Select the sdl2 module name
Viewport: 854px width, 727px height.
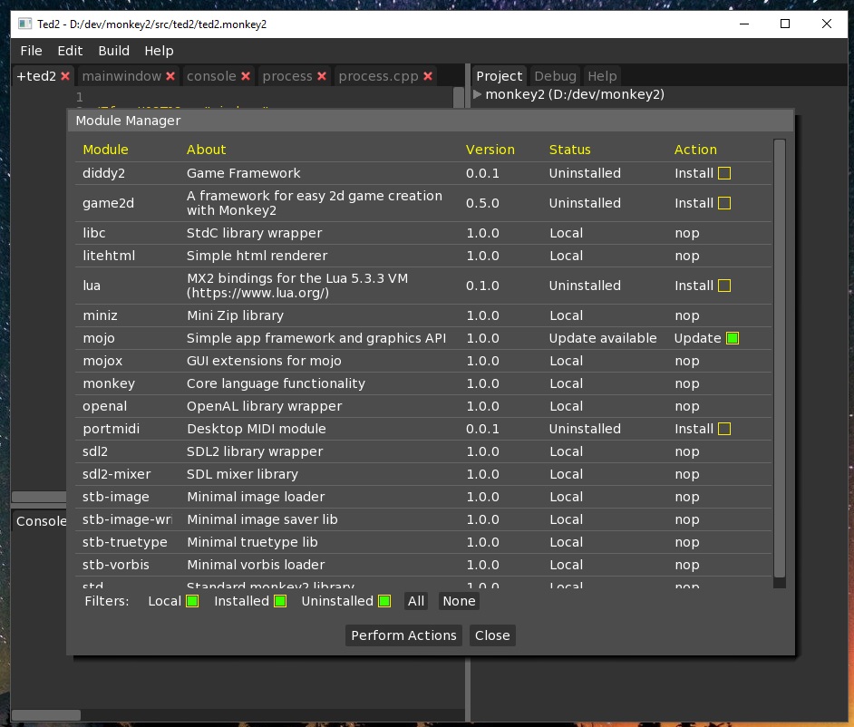(x=95, y=451)
